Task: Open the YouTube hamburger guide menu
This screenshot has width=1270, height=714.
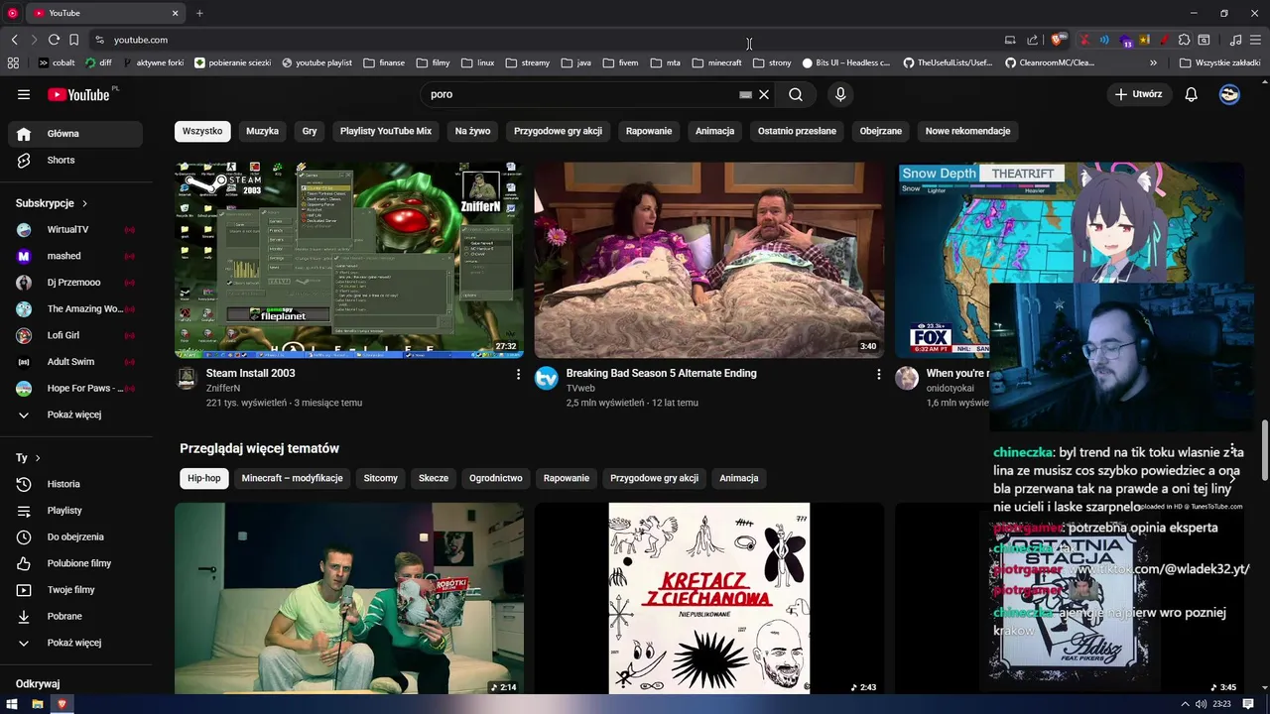Action: click(24, 94)
